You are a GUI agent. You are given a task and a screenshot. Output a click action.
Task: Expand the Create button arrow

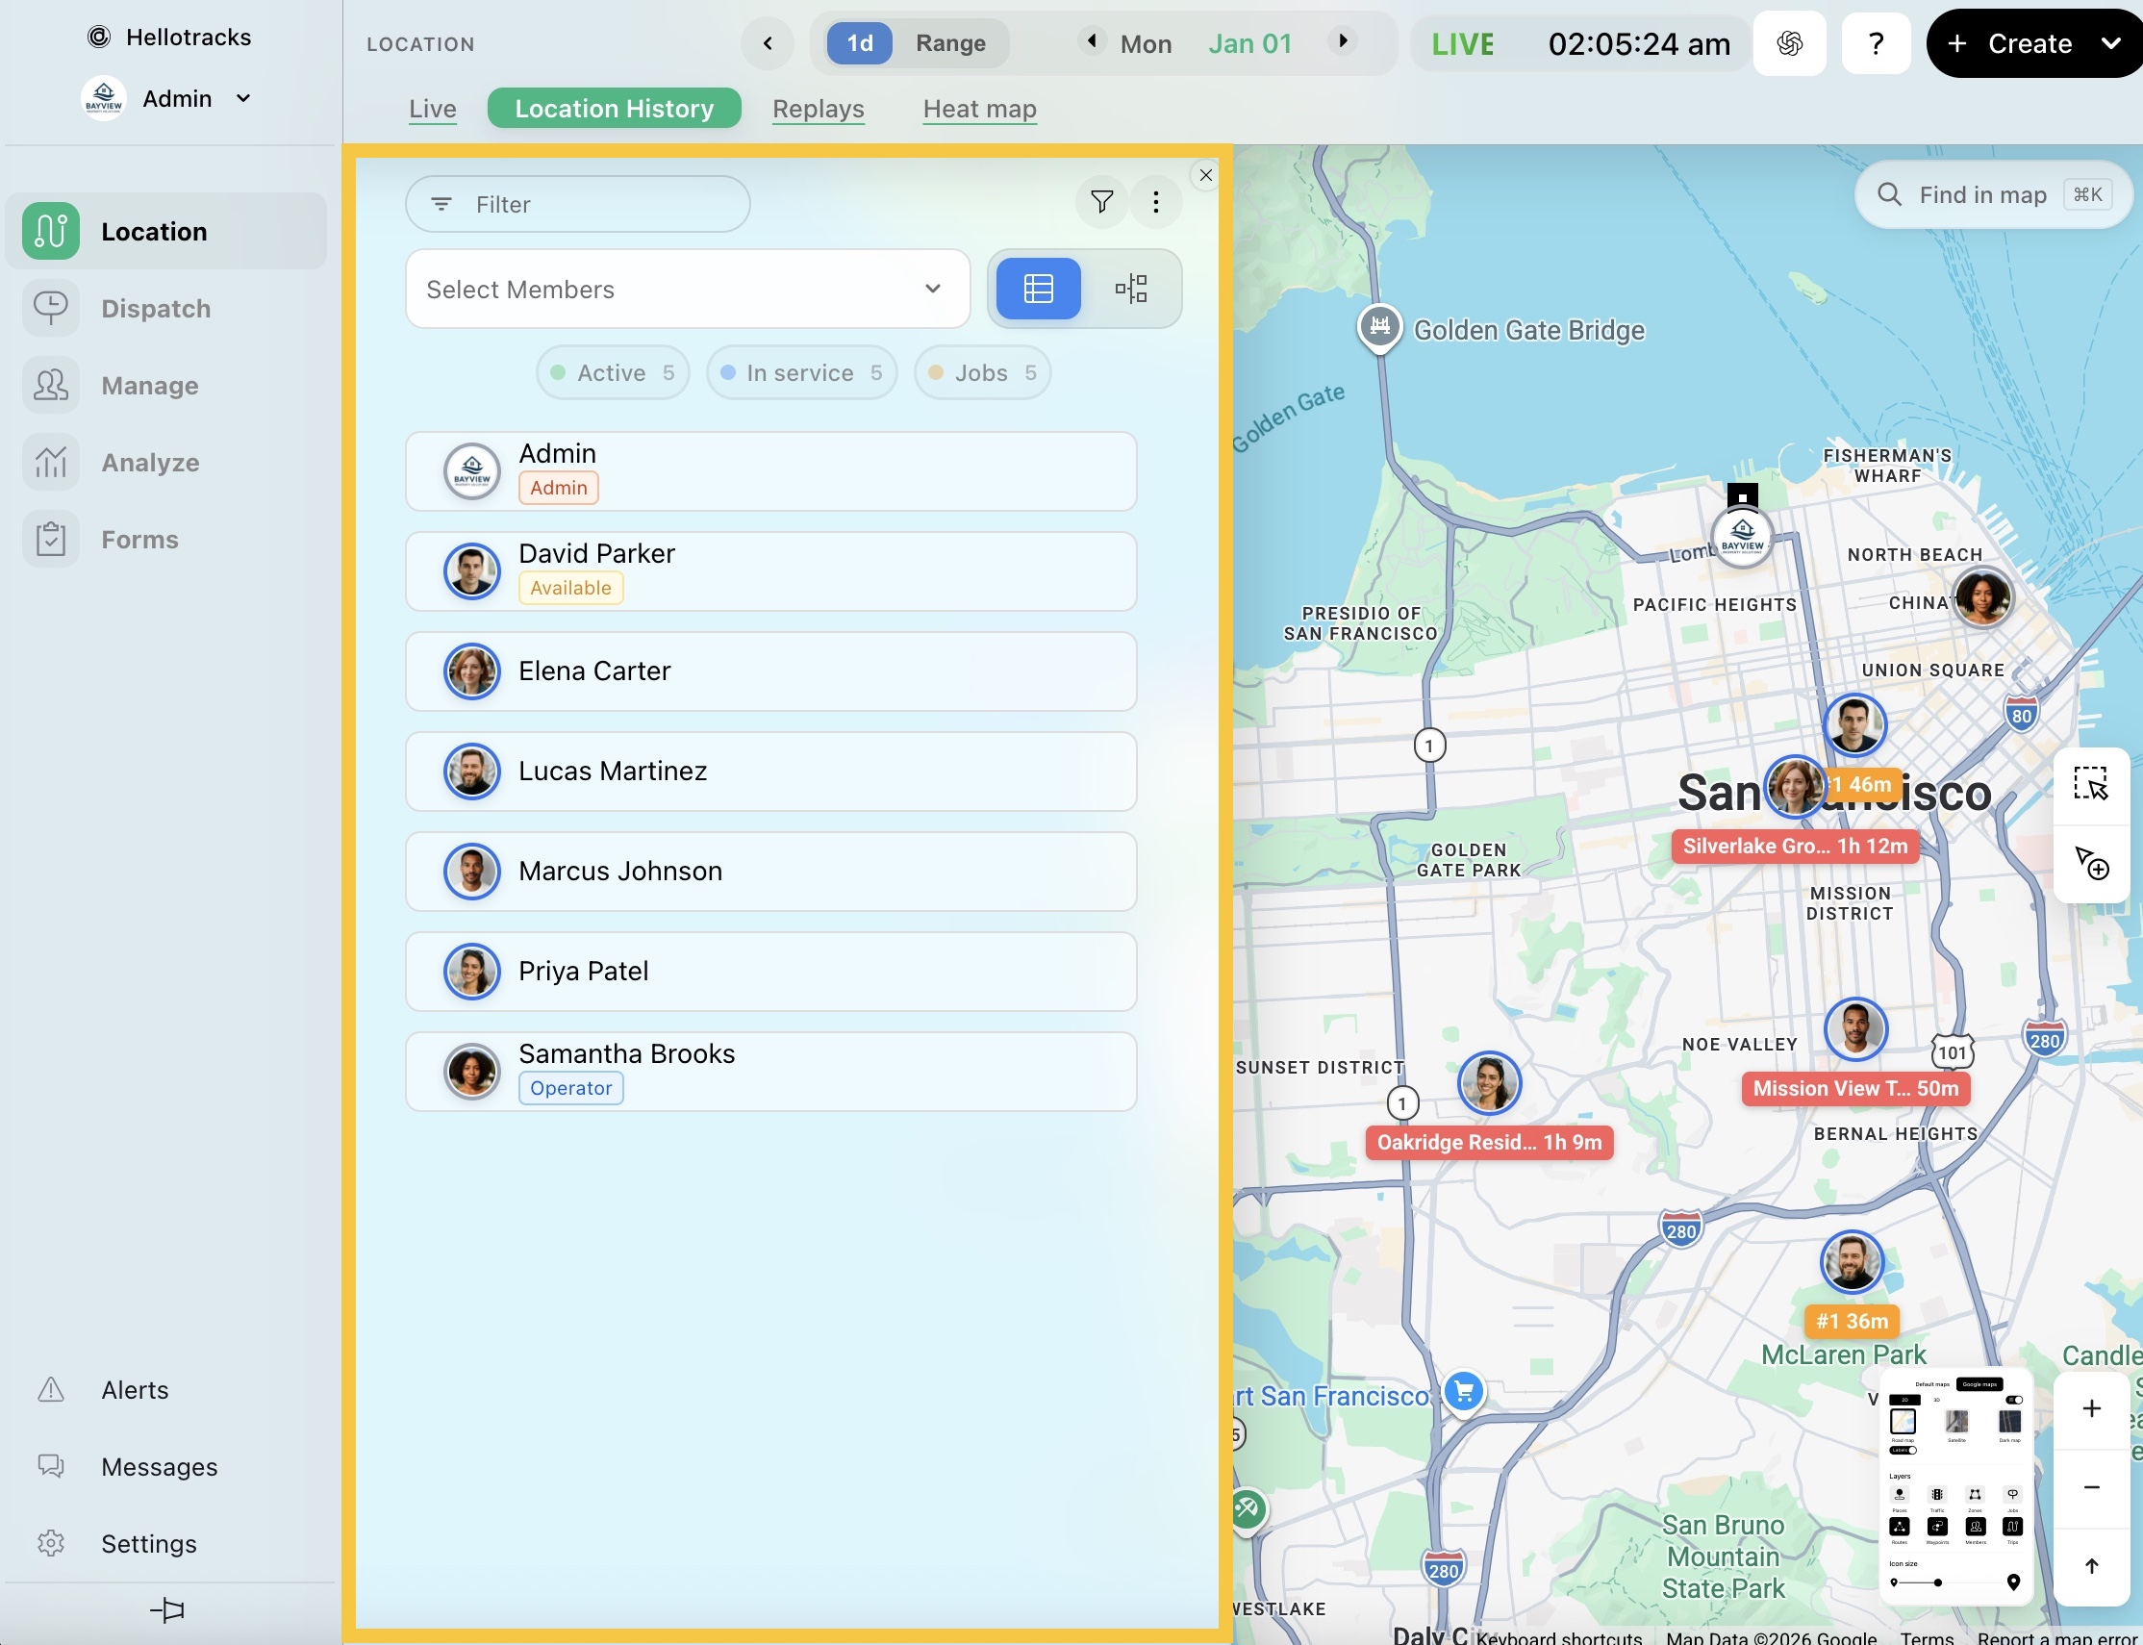coord(2110,43)
